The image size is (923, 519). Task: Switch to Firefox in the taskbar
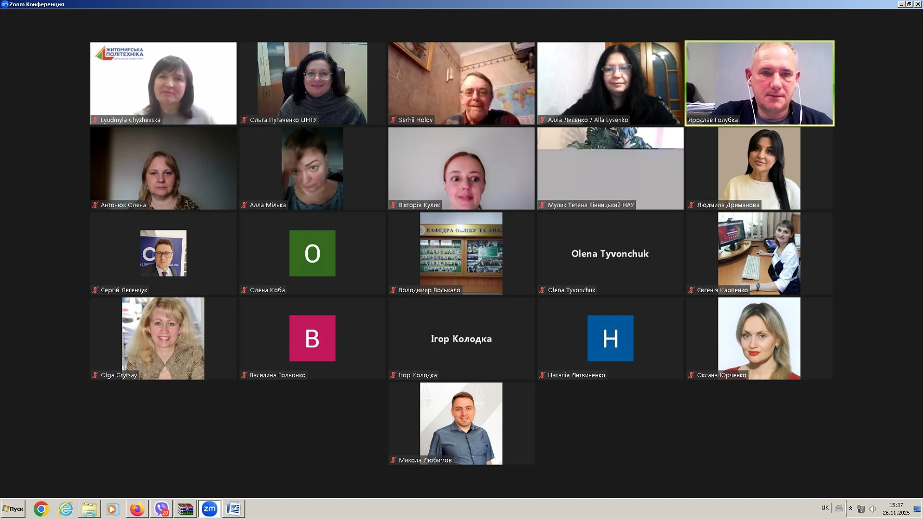coord(137,509)
